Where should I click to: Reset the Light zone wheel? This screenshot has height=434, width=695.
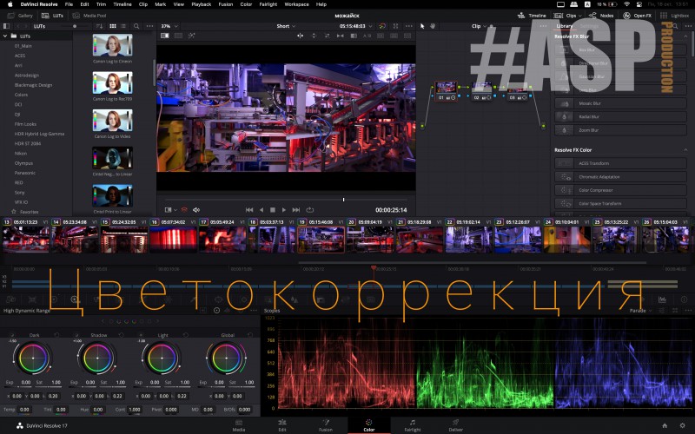[x=186, y=335]
